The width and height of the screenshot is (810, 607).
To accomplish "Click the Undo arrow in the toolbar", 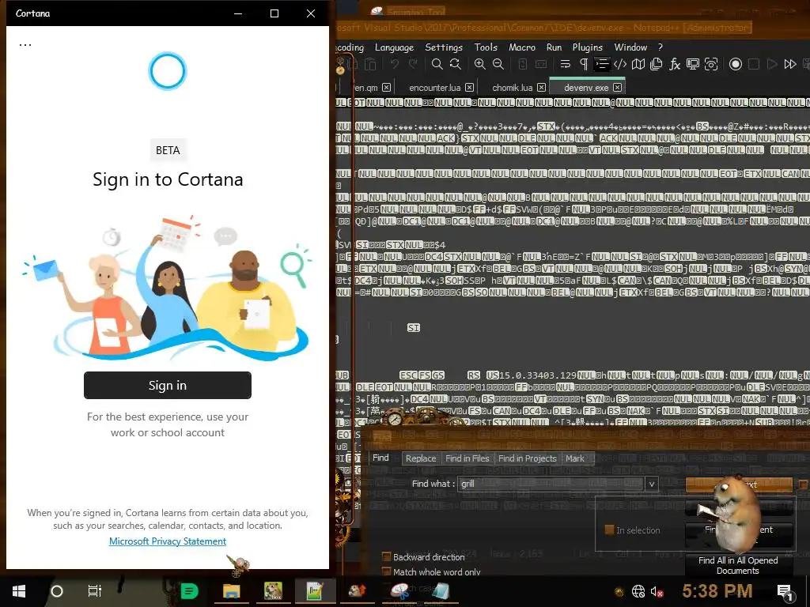I will tap(395, 64).
